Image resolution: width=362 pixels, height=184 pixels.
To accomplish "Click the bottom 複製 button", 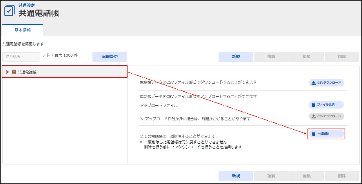I will coord(271,176).
